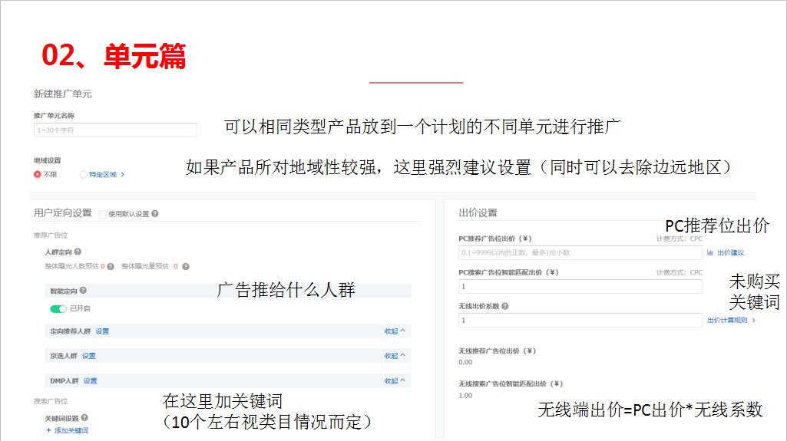Select the 特定区域 radio button

click(84, 174)
